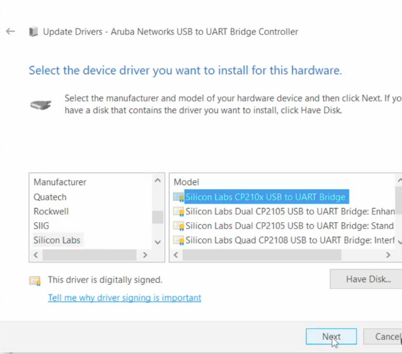Open the Have Disk dialog

pyautogui.click(x=368, y=279)
